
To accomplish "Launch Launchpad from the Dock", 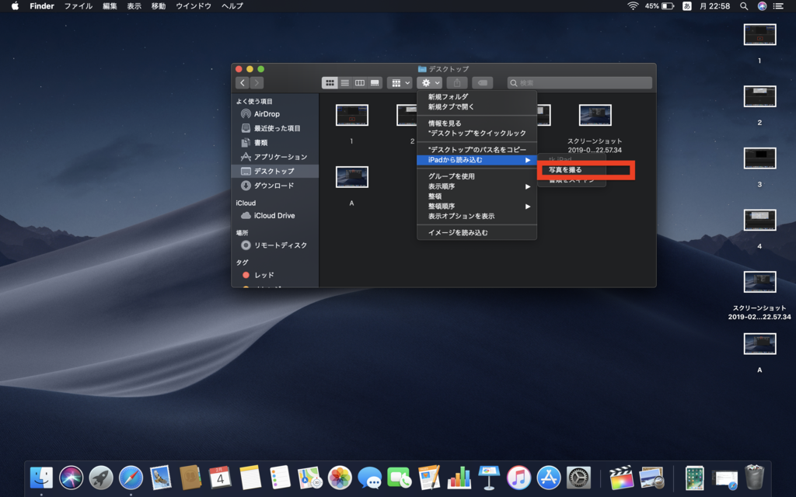I will [x=101, y=478].
